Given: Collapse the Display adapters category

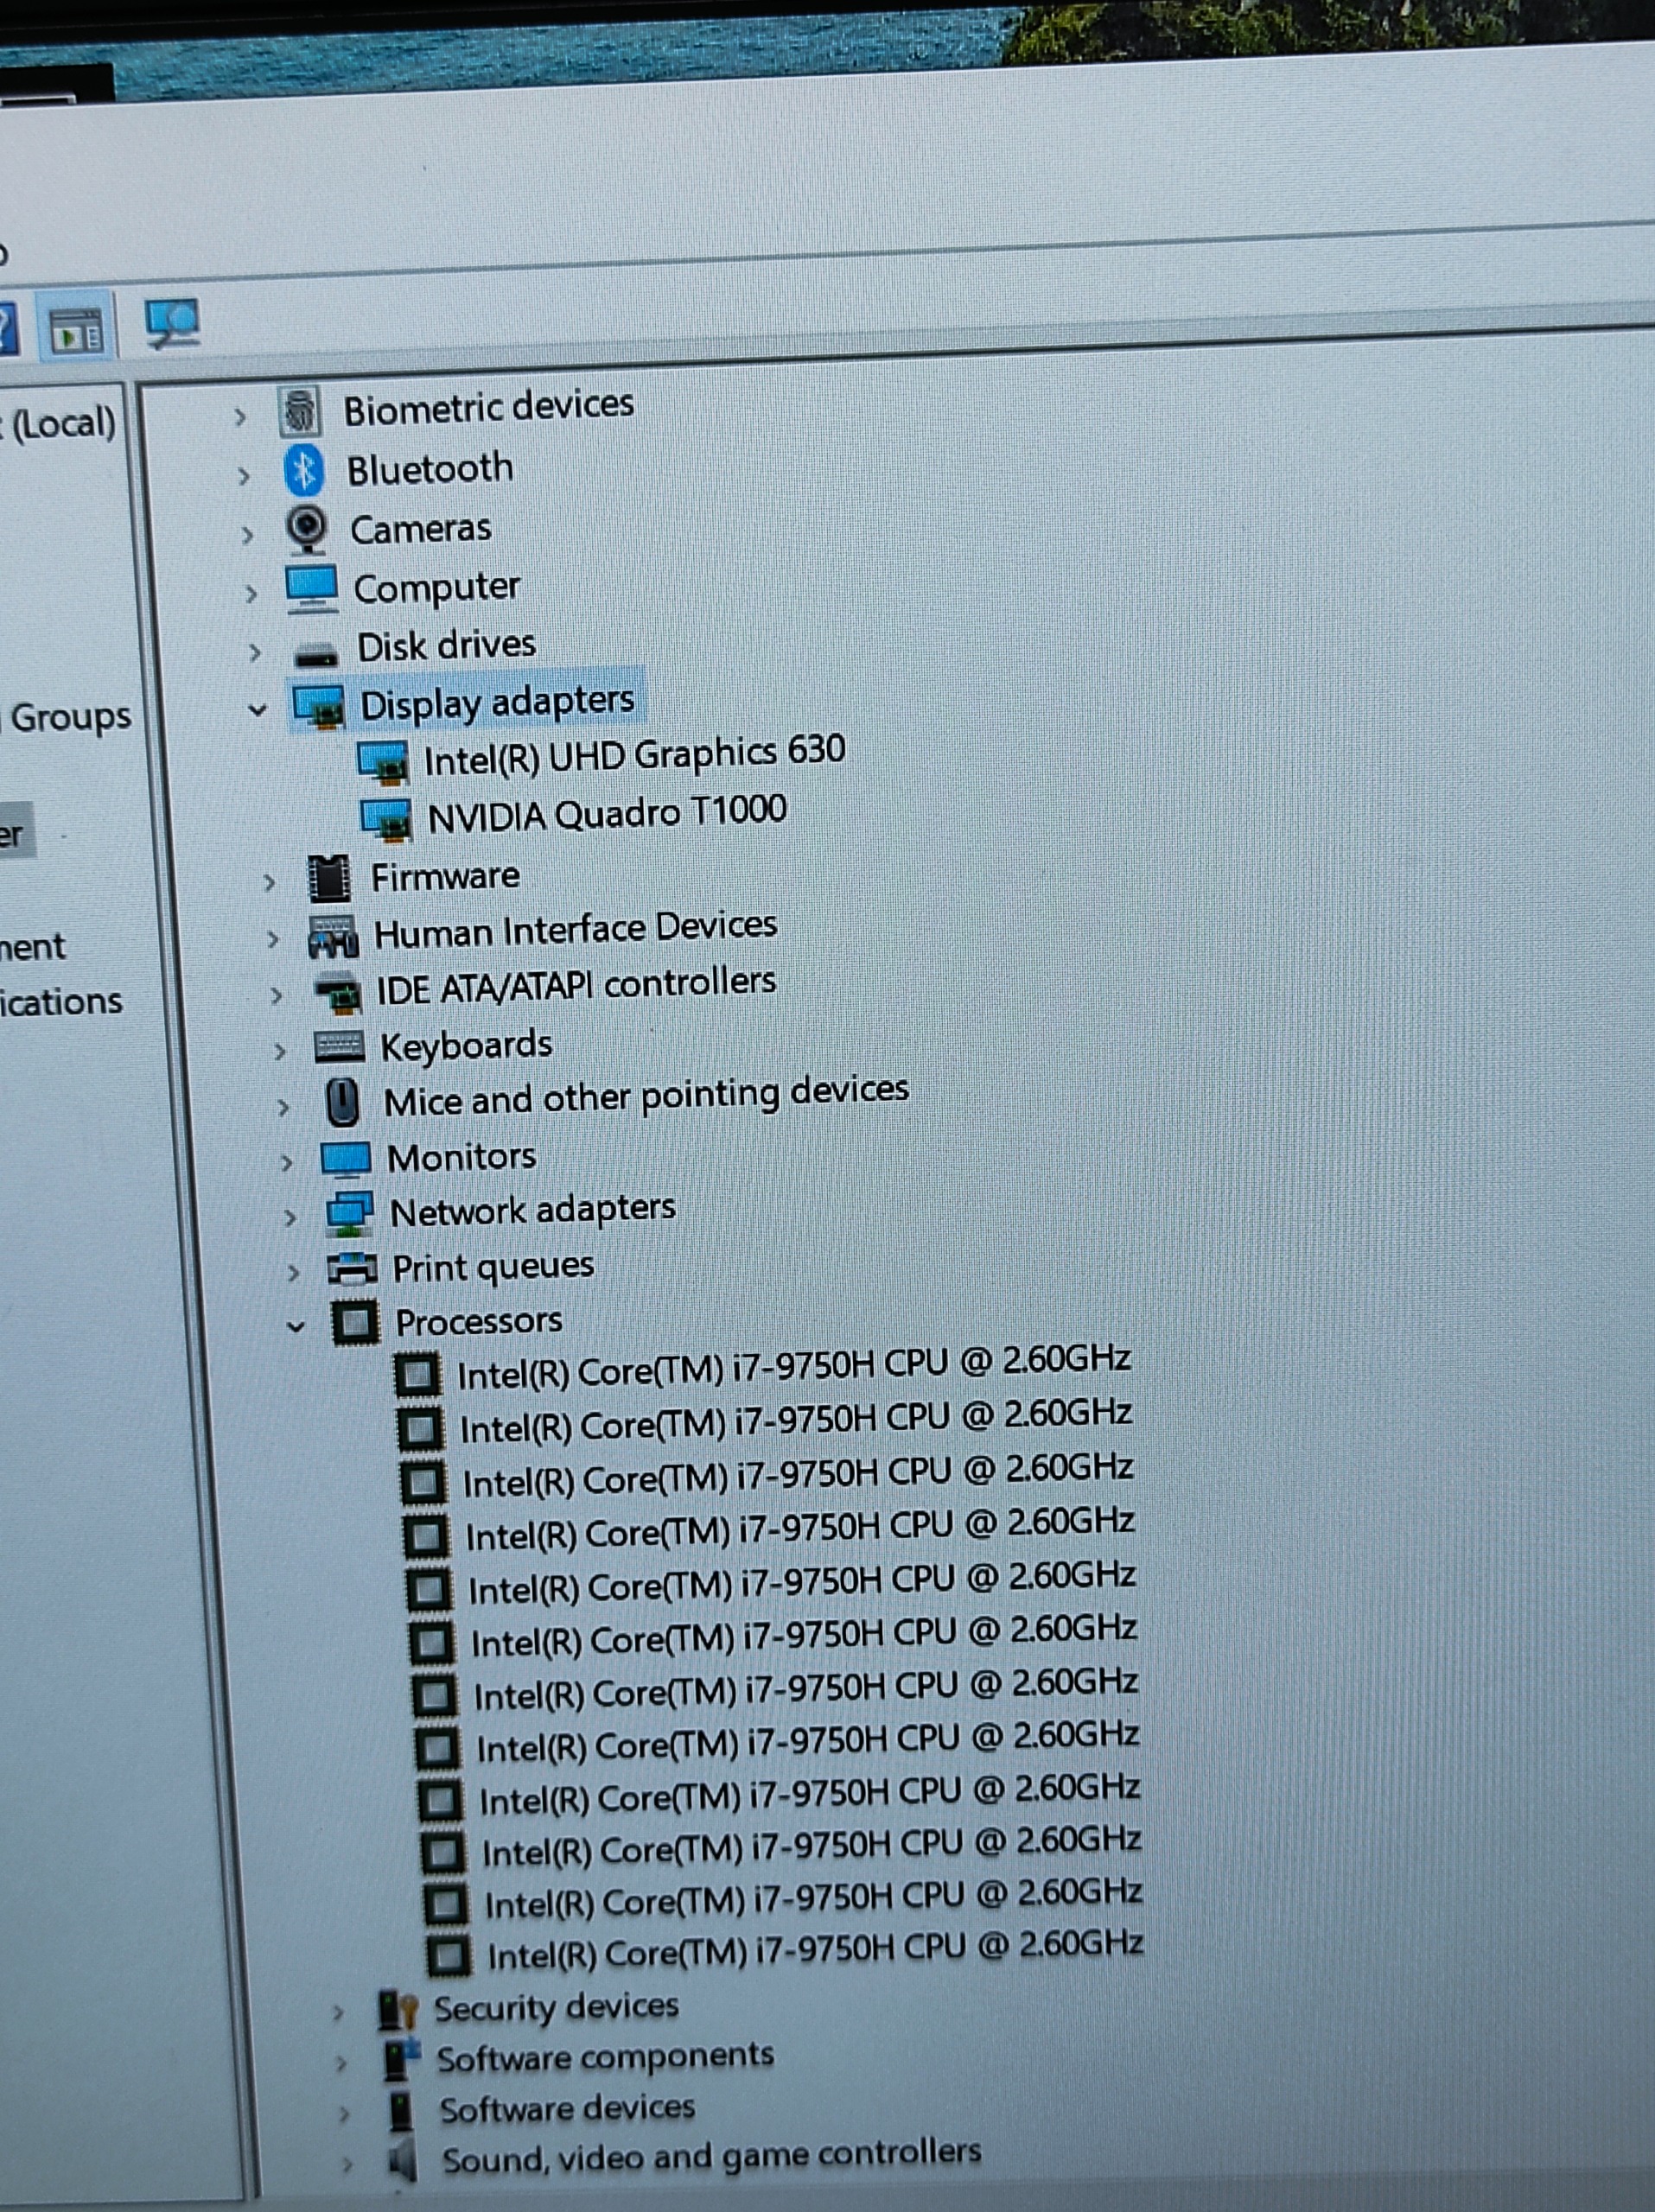Looking at the screenshot, I should 257,709.
